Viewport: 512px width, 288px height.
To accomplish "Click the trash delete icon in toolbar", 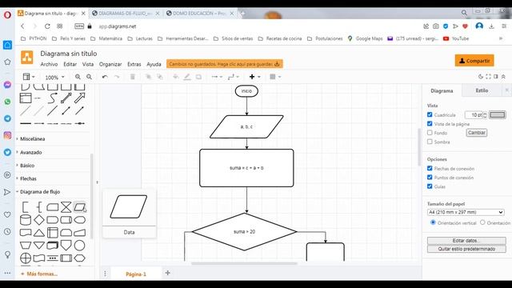I will click(x=133, y=77).
